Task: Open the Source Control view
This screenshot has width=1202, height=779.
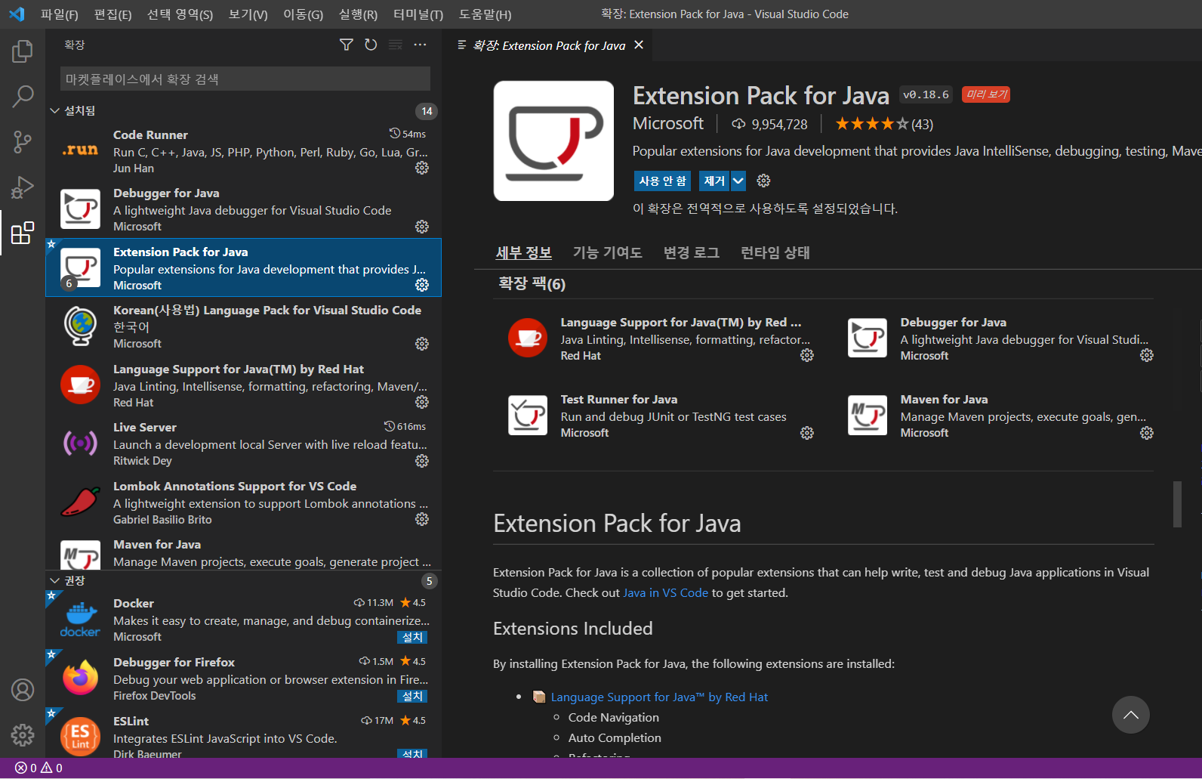Action: tap(23, 141)
